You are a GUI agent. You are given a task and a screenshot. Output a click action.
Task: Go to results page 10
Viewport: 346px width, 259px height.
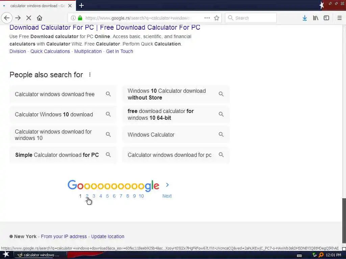pyautogui.click(x=141, y=196)
